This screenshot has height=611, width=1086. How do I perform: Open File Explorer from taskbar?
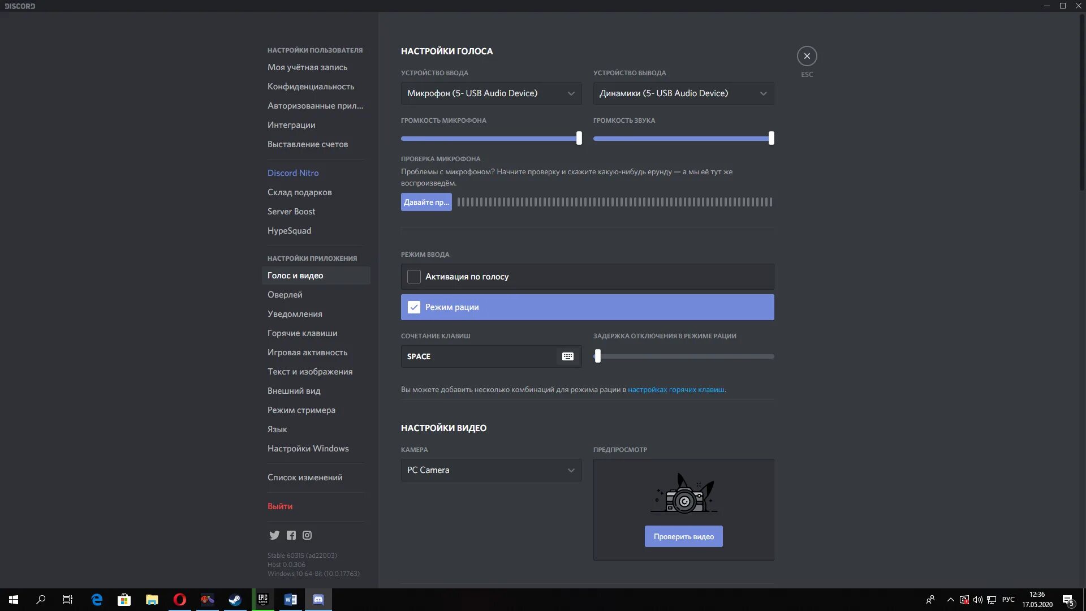[x=152, y=600]
